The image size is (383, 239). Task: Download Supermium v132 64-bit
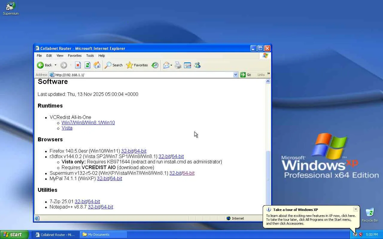(x=189, y=173)
